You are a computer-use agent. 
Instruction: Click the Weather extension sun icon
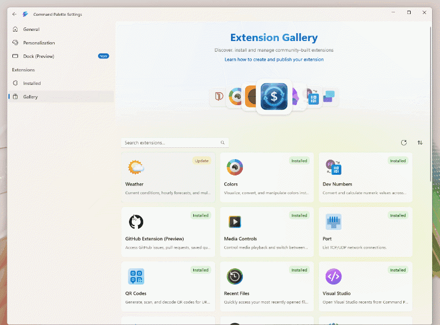136,167
